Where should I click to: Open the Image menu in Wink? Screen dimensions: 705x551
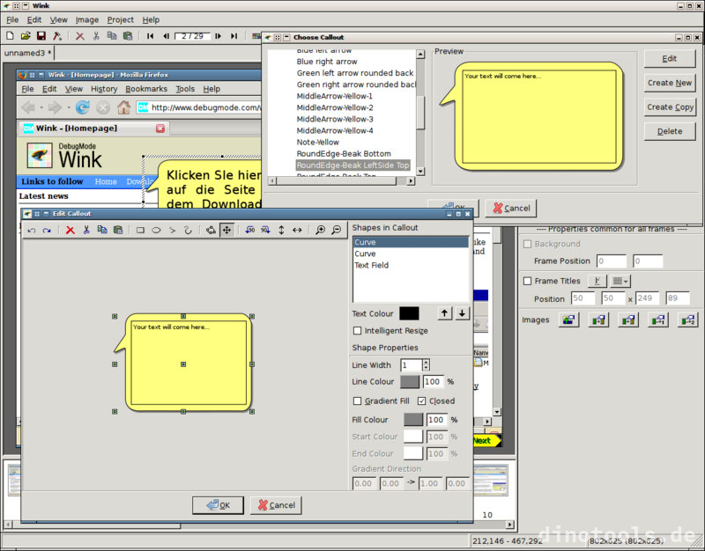point(86,19)
